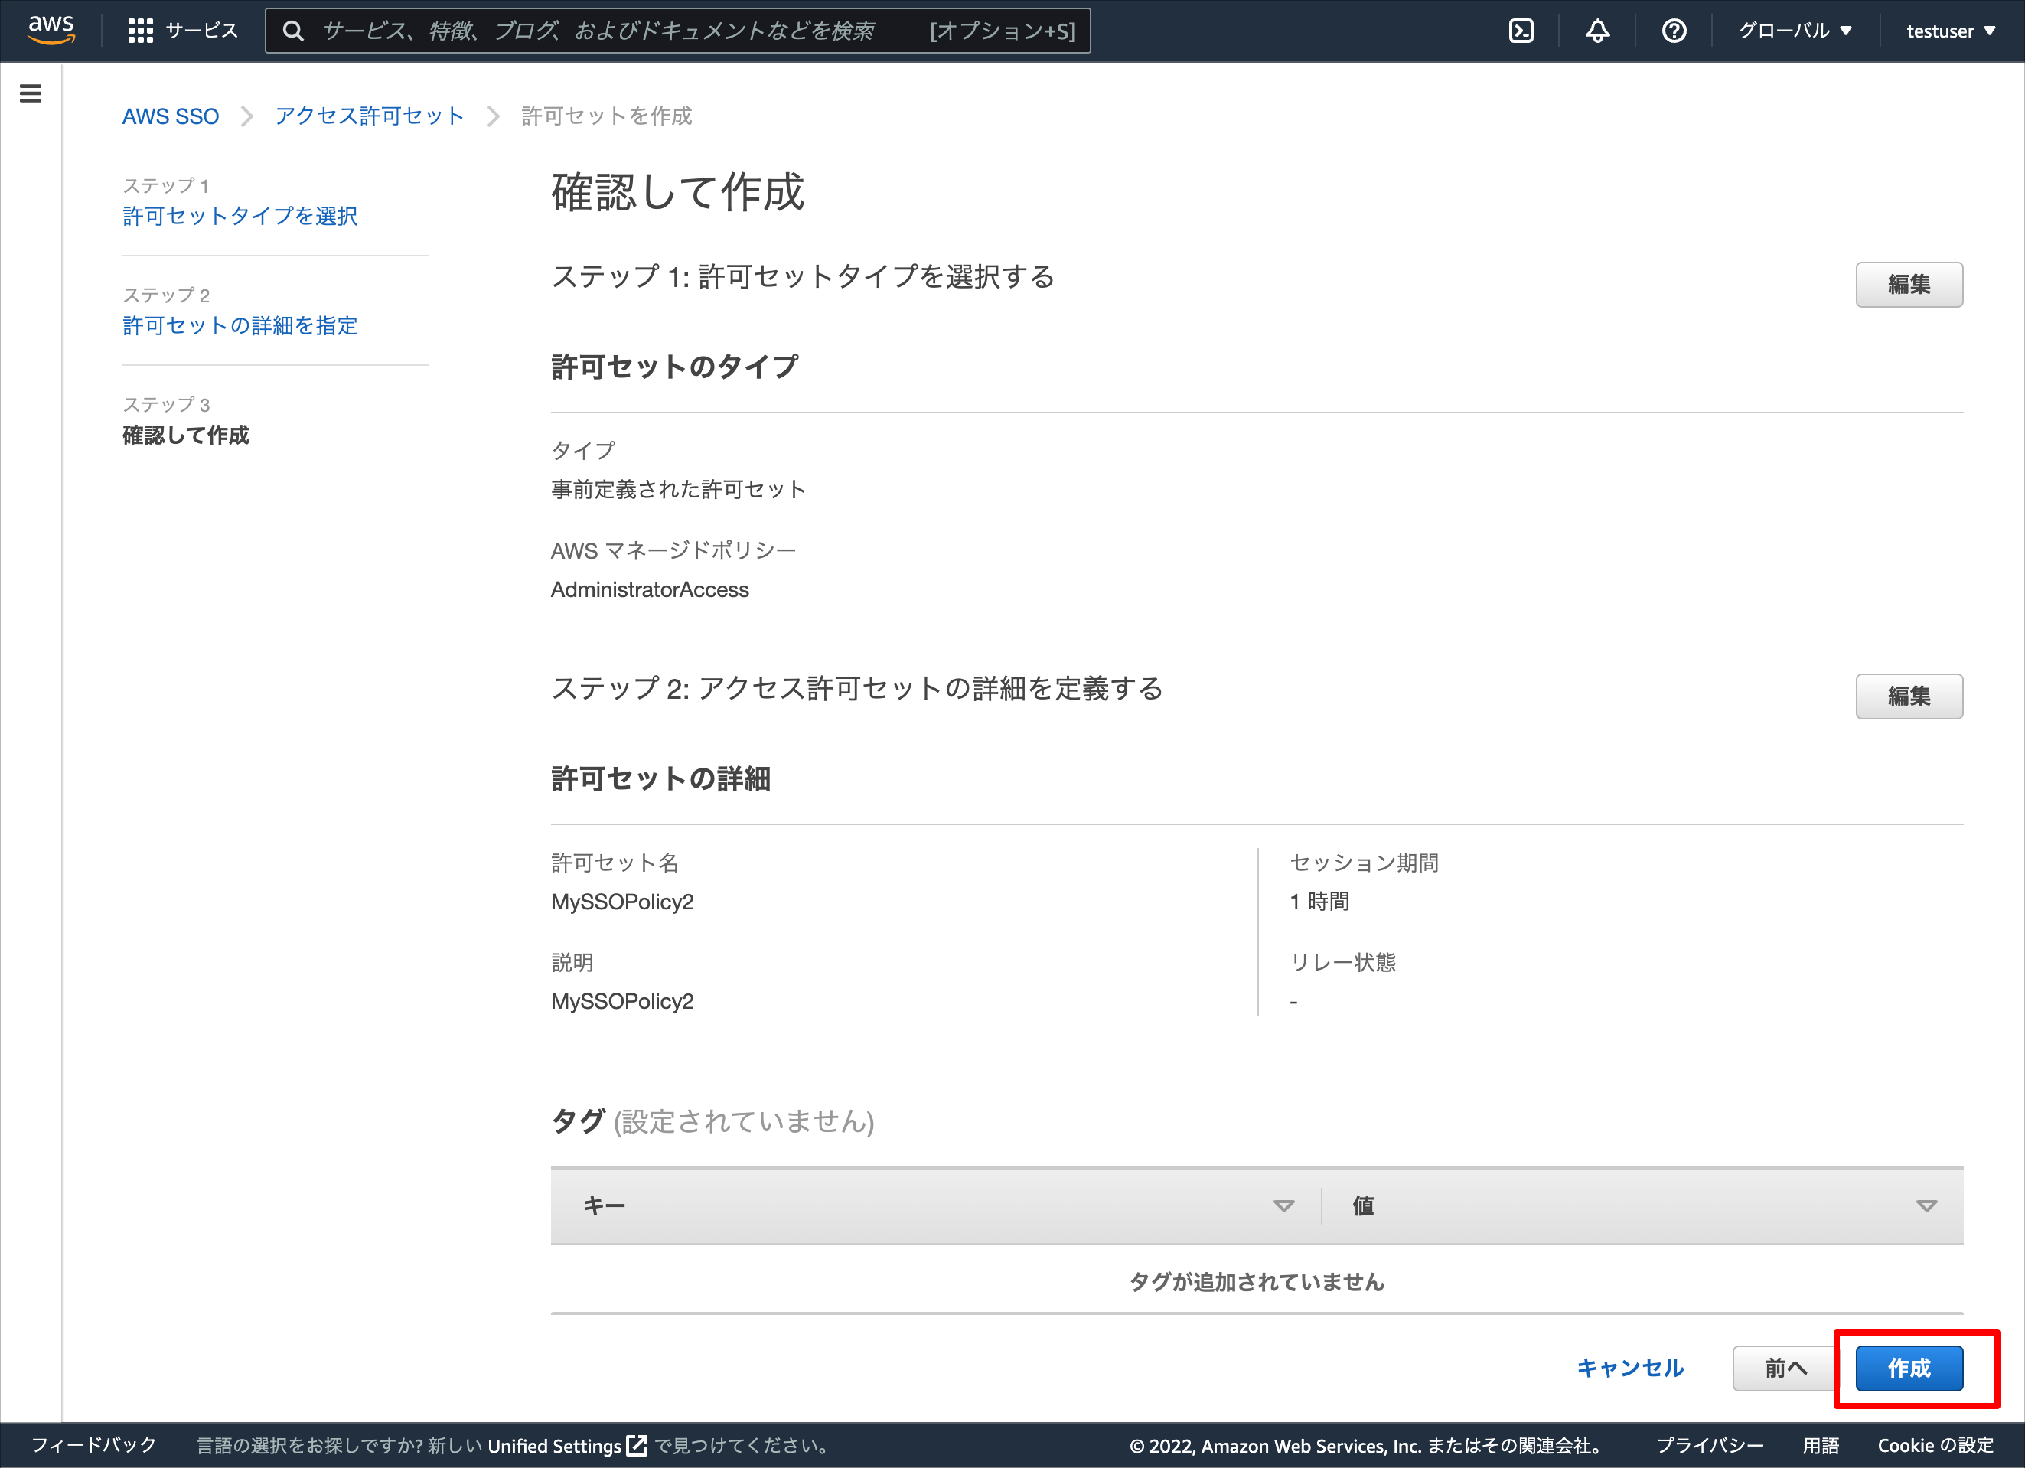Screen dimensions: 2025x1468
Task: Click 編集 button for Step 2
Action: point(1909,696)
